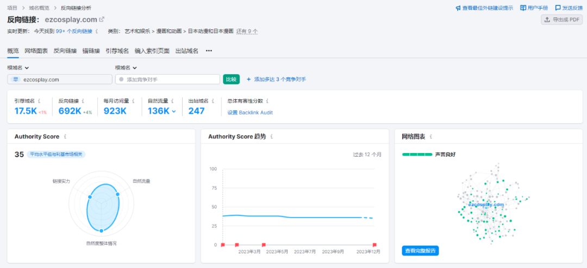Click book icon for 用户手册
Screen dimensions: 587x268
[523, 8]
